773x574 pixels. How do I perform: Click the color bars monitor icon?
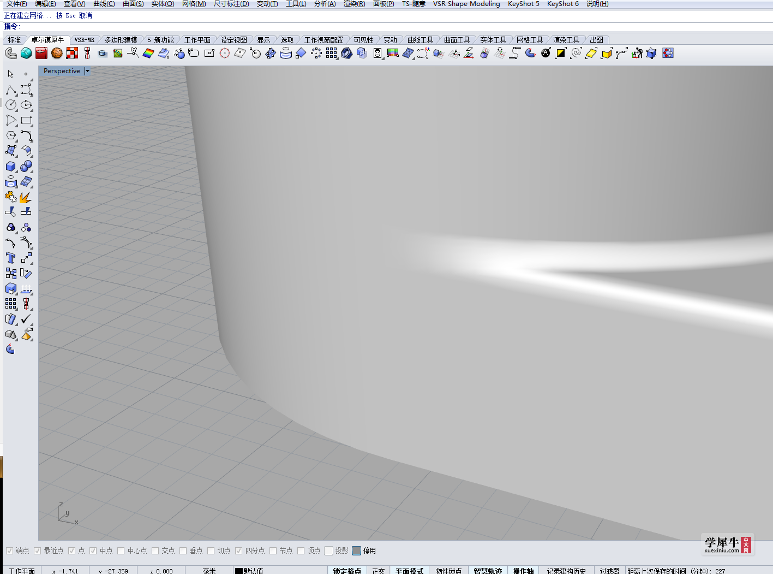pyautogui.click(x=392, y=53)
